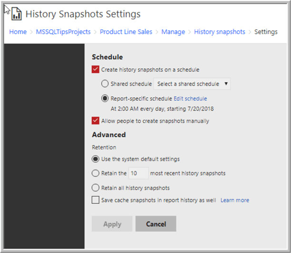Select Retain the most recent snapshots option
Viewport: 291px width, 253px height.
click(96, 173)
